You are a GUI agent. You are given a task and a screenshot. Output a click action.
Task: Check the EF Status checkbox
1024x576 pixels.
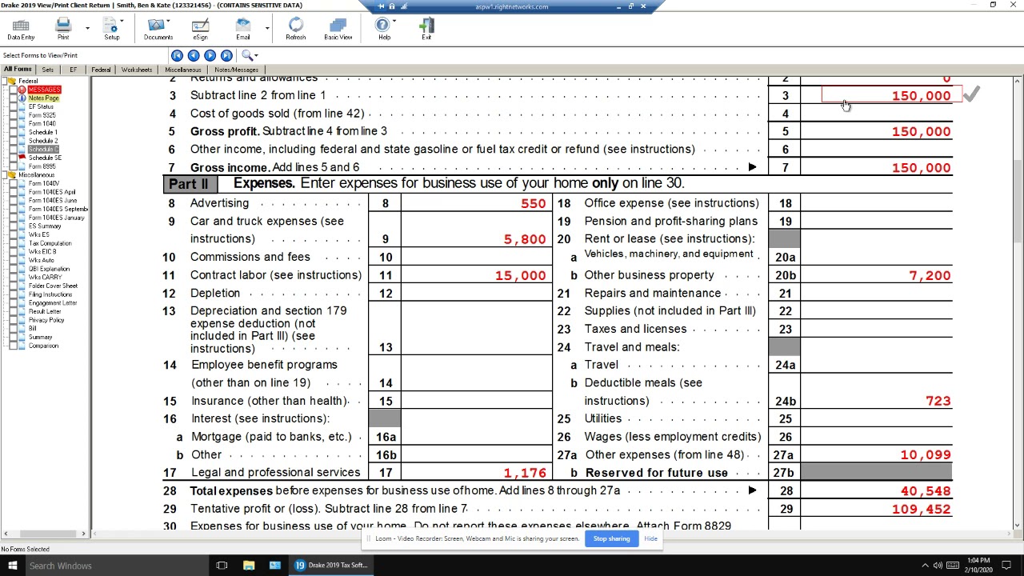14,107
